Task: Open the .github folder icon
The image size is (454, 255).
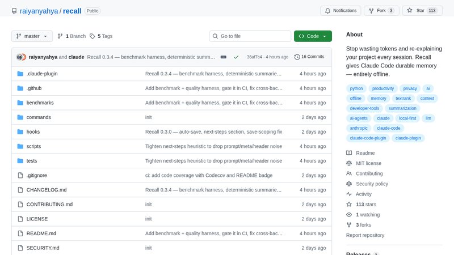Action: [x=20, y=88]
